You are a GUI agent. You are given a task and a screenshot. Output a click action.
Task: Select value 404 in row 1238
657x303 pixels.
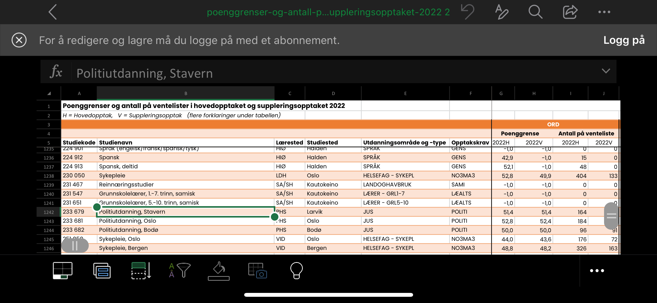point(570,176)
